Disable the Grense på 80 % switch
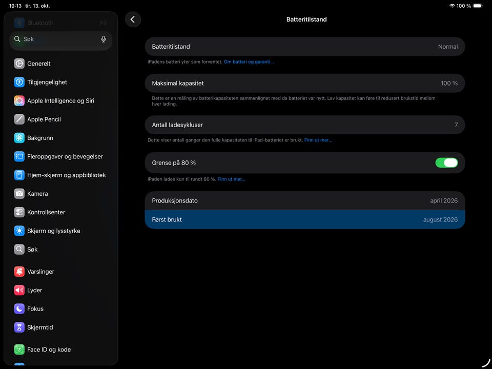492x369 pixels. [x=446, y=162]
